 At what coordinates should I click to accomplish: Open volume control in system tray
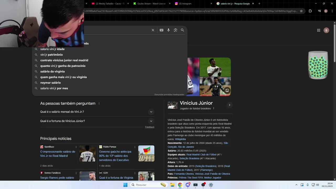(x=317, y=185)
